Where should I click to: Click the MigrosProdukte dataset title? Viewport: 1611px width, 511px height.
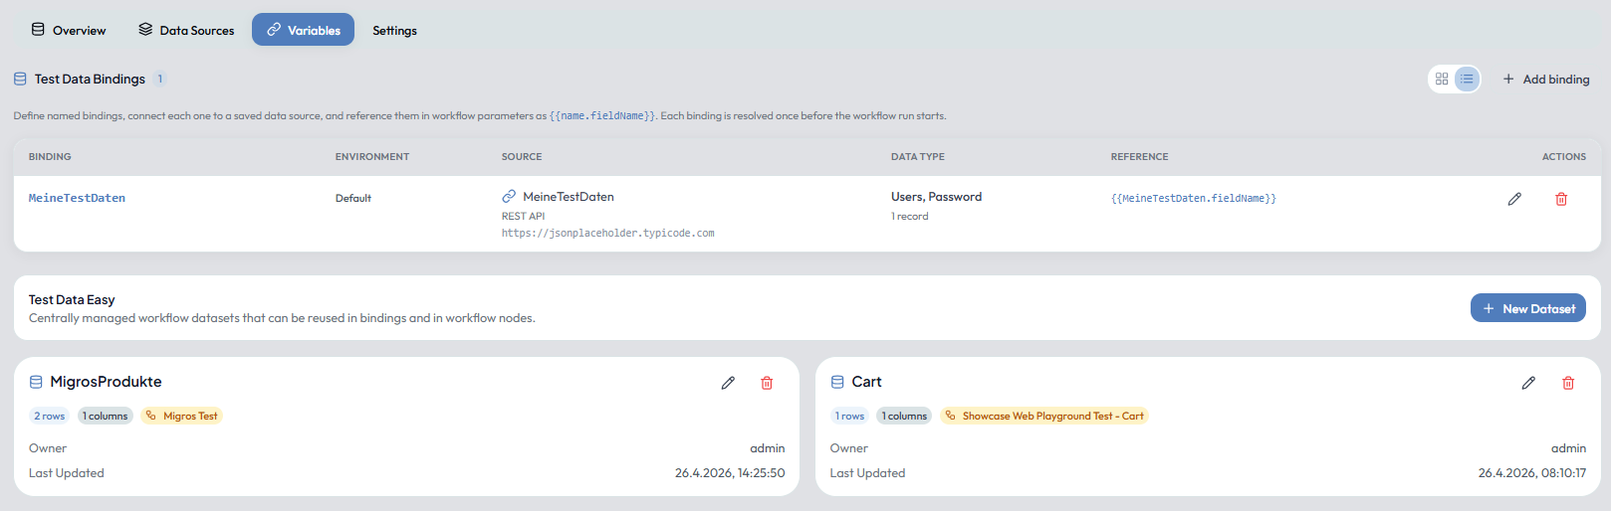point(106,382)
